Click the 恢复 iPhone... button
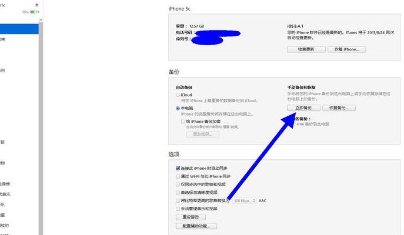This screenshot has width=404, height=235. click(346, 49)
